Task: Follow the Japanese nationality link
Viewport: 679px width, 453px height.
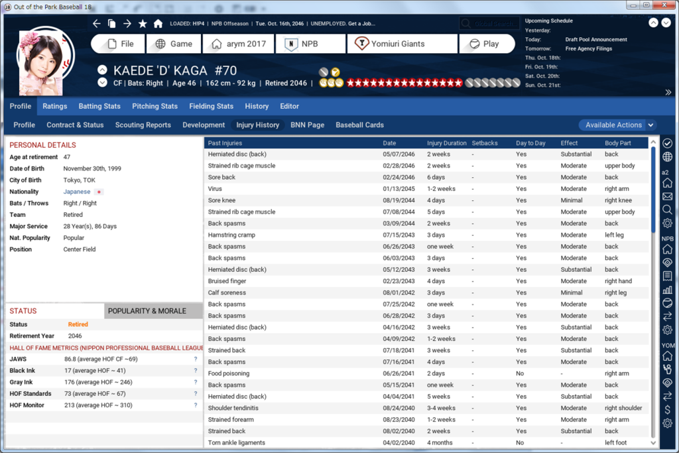Action: click(x=77, y=192)
